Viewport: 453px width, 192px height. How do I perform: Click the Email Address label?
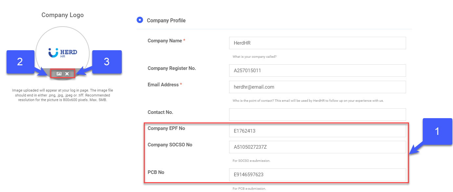[163, 85]
